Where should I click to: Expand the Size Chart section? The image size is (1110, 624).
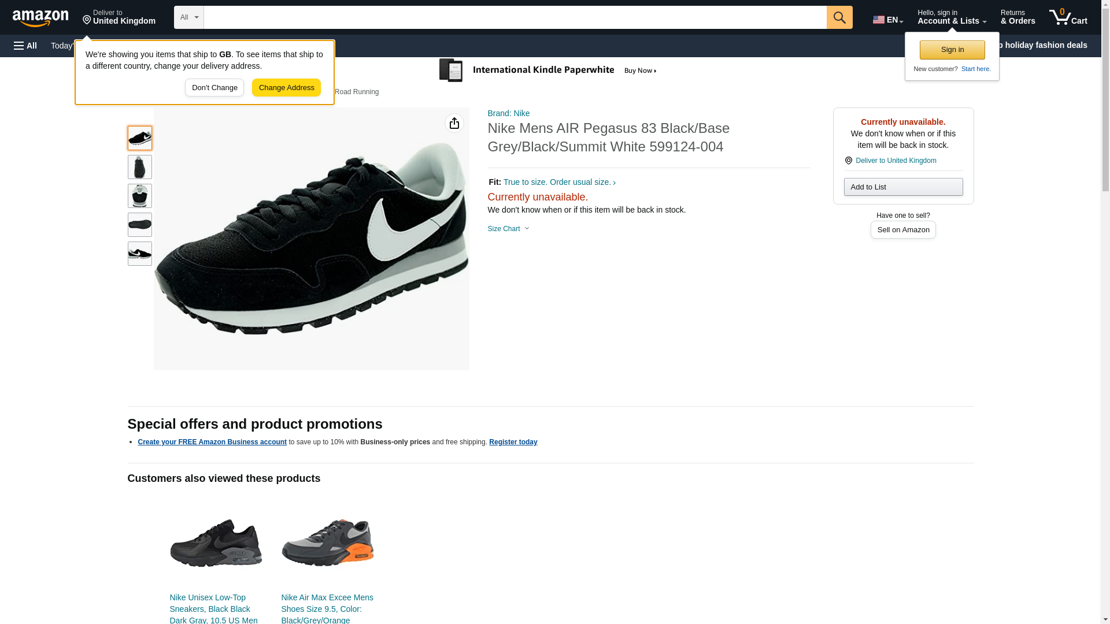click(x=508, y=229)
